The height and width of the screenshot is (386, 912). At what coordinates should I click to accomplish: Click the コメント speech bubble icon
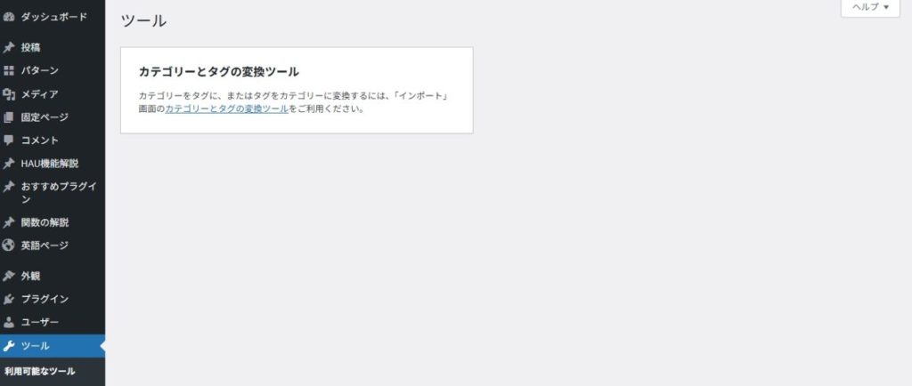pos(8,141)
